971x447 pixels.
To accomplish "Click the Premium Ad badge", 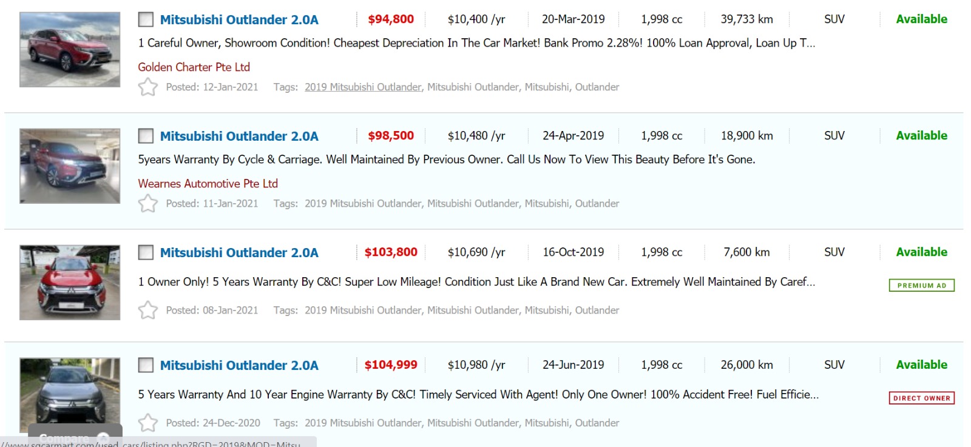I will [x=921, y=285].
